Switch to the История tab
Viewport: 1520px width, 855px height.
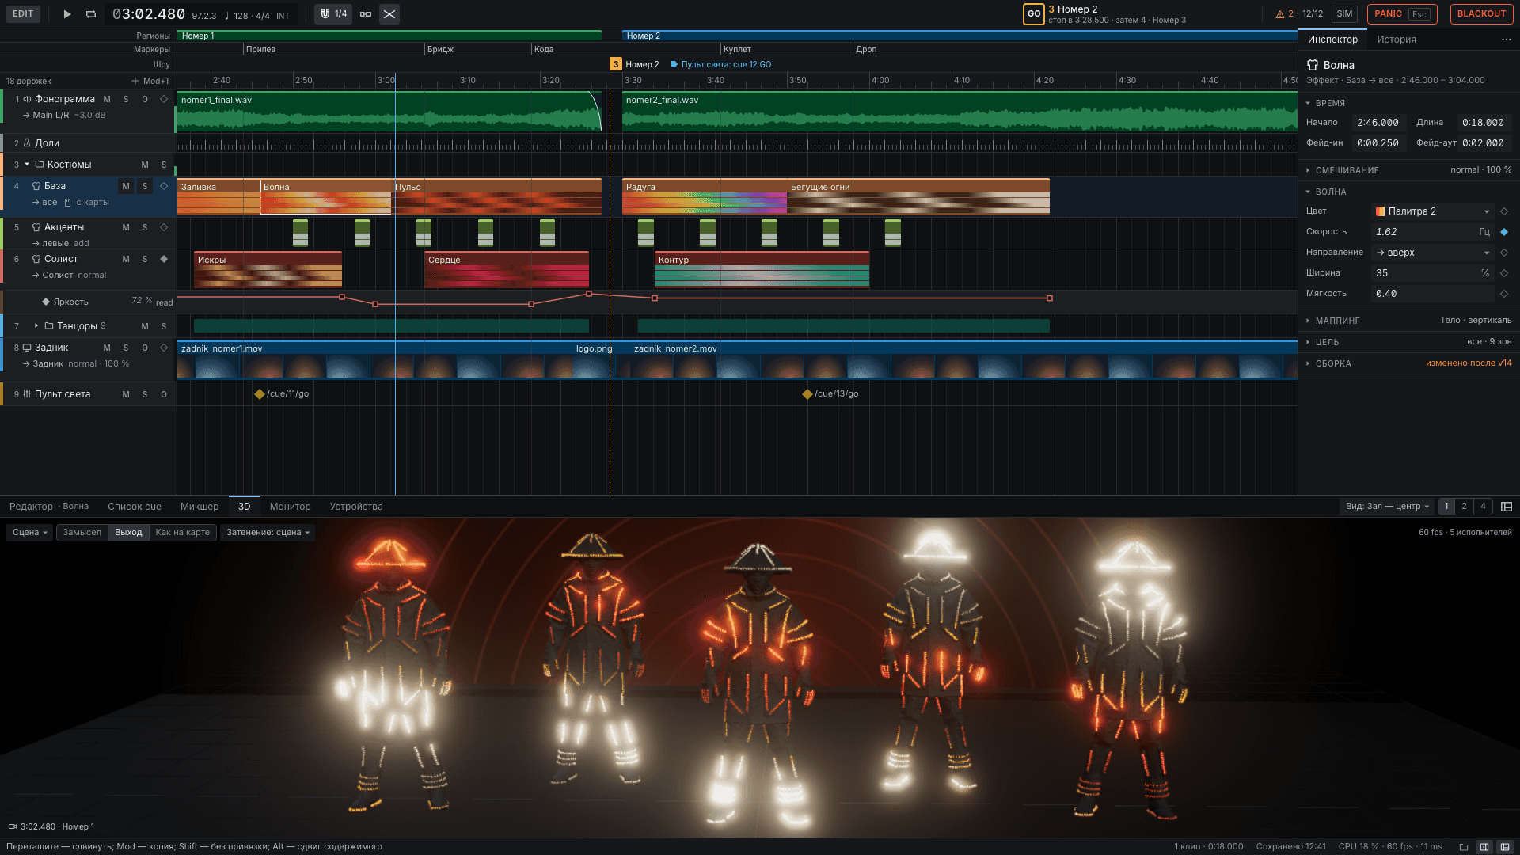coord(1396,40)
